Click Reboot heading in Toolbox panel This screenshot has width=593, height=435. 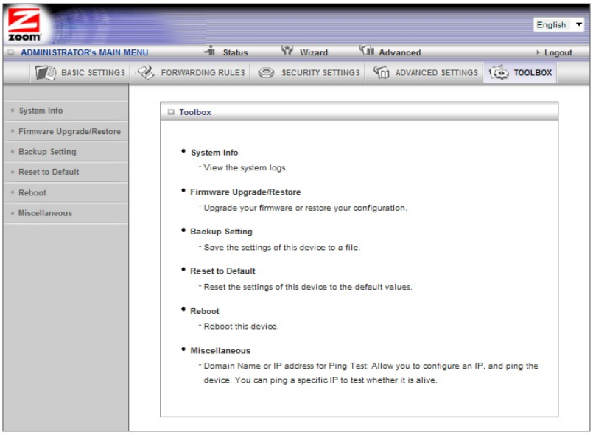205,311
